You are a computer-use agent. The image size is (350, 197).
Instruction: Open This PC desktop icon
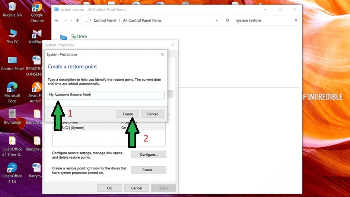(x=12, y=36)
